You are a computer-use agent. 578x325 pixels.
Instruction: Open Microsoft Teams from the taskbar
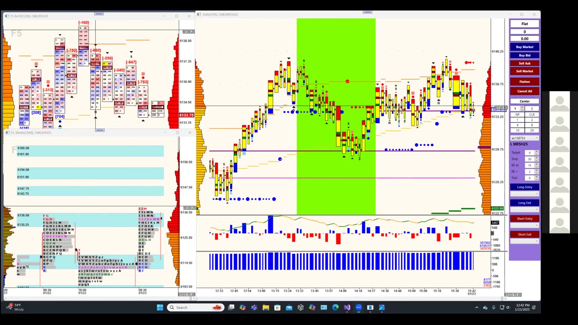pos(254,307)
